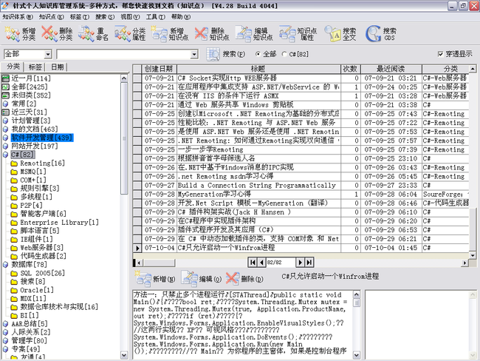Click 新增(N) below the list
480x361 pixels.
coord(155,278)
